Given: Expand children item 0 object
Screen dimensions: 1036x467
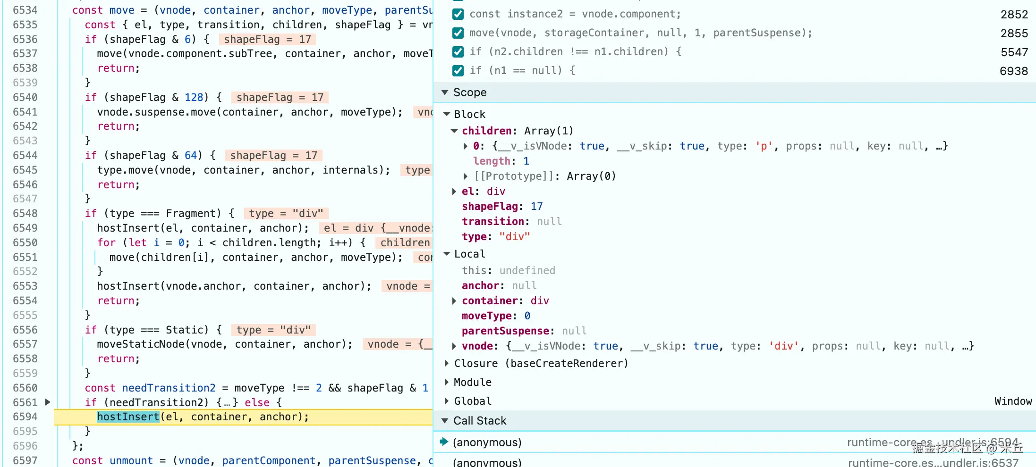Looking at the screenshot, I should pos(466,146).
